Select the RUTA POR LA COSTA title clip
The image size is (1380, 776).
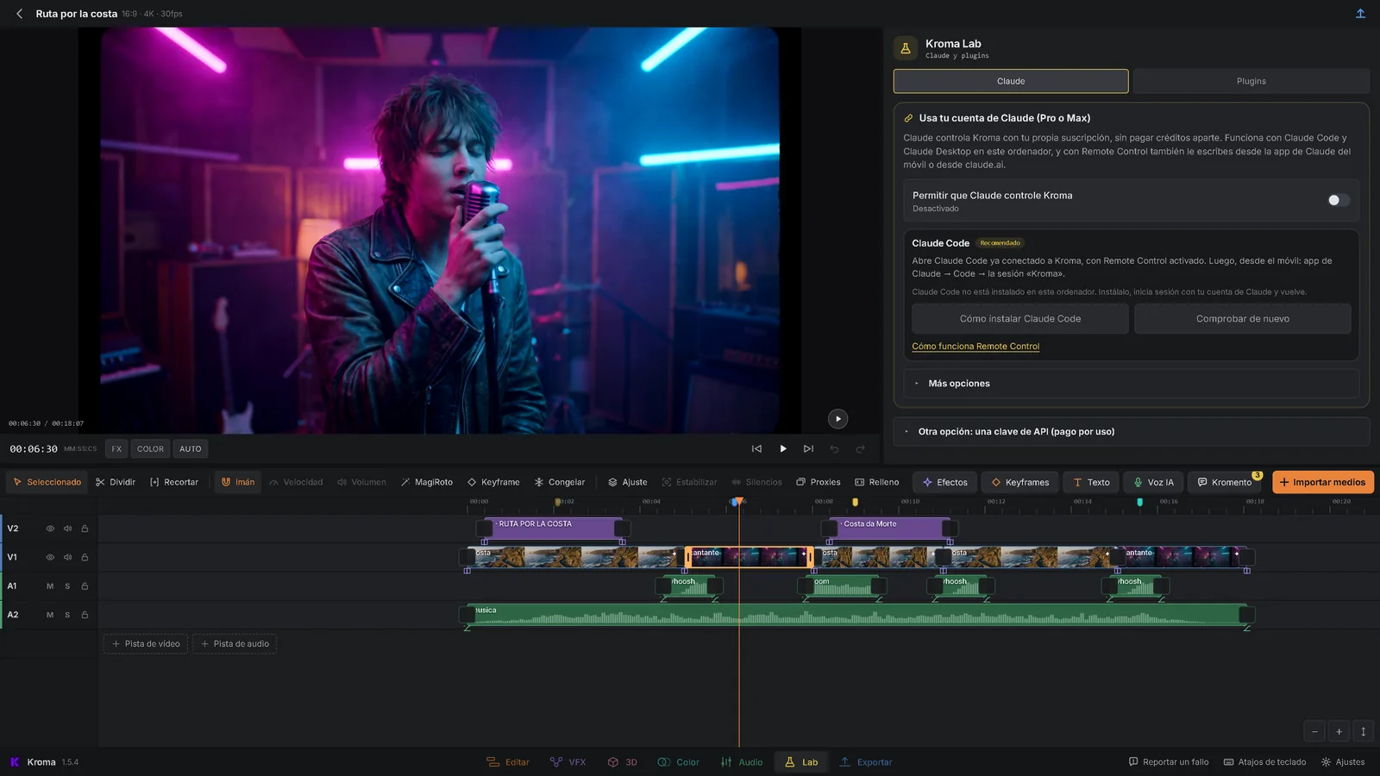click(553, 529)
